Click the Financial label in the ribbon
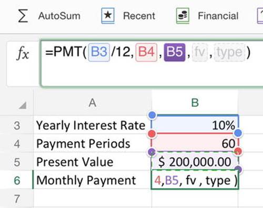This screenshot has width=263, height=208. (218, 16)
